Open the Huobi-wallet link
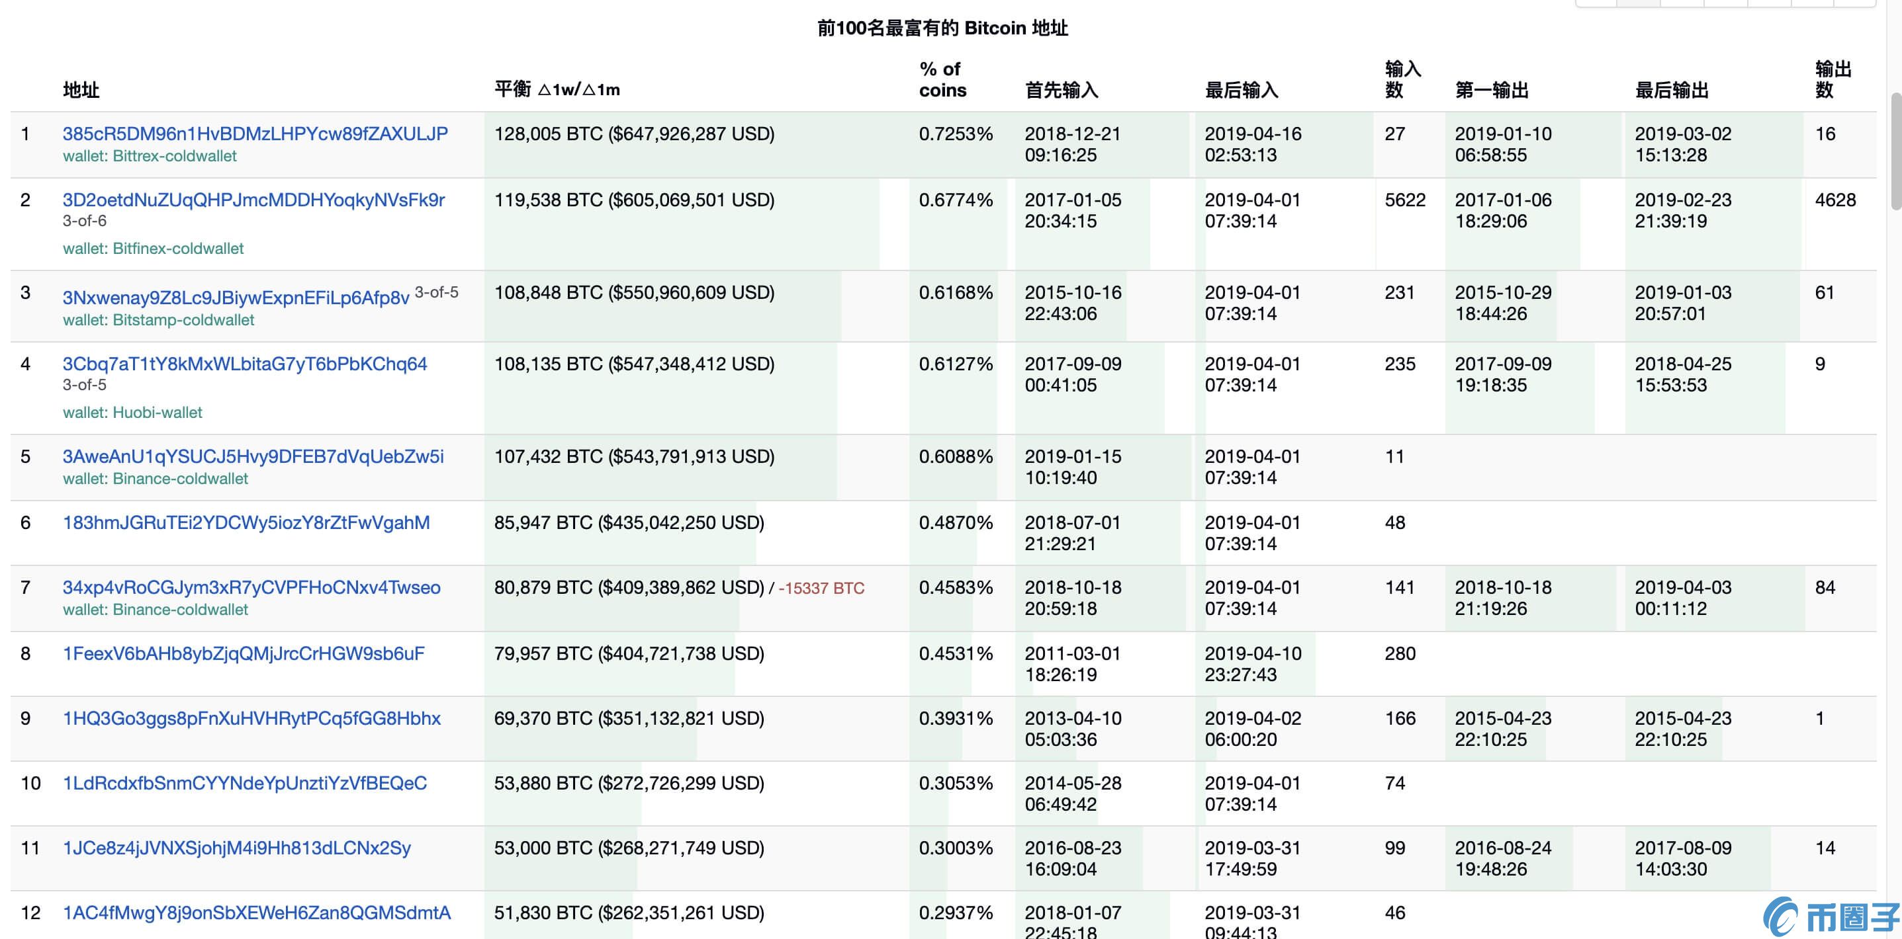The height and width of the screenshot is (939, 1902). click(x=132, y=413)
